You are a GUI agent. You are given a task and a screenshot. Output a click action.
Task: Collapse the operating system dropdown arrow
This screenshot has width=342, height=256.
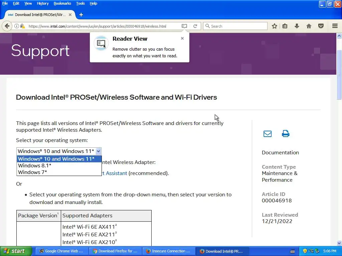99,151
